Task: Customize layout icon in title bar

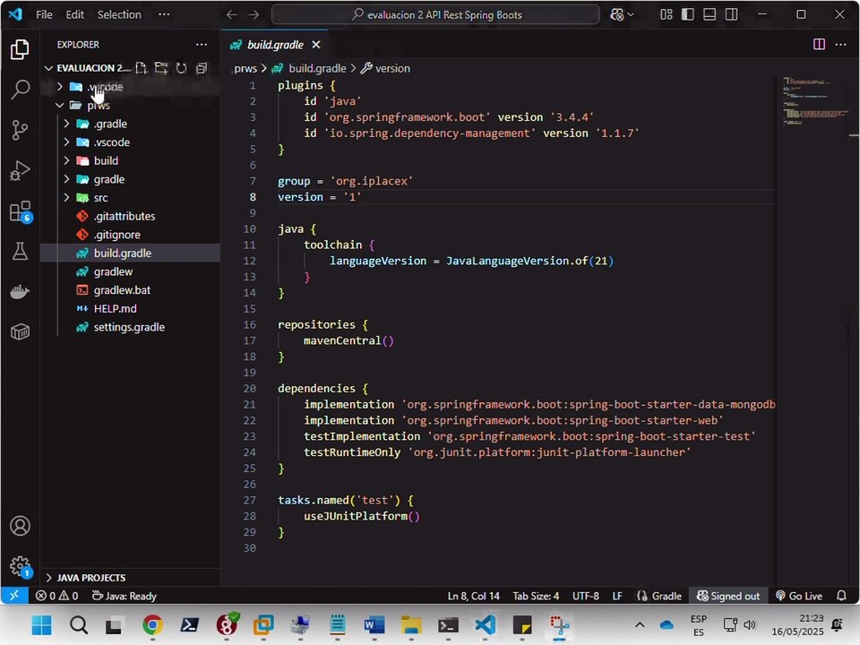Action: pyautogui.click(x=666, y=15)
